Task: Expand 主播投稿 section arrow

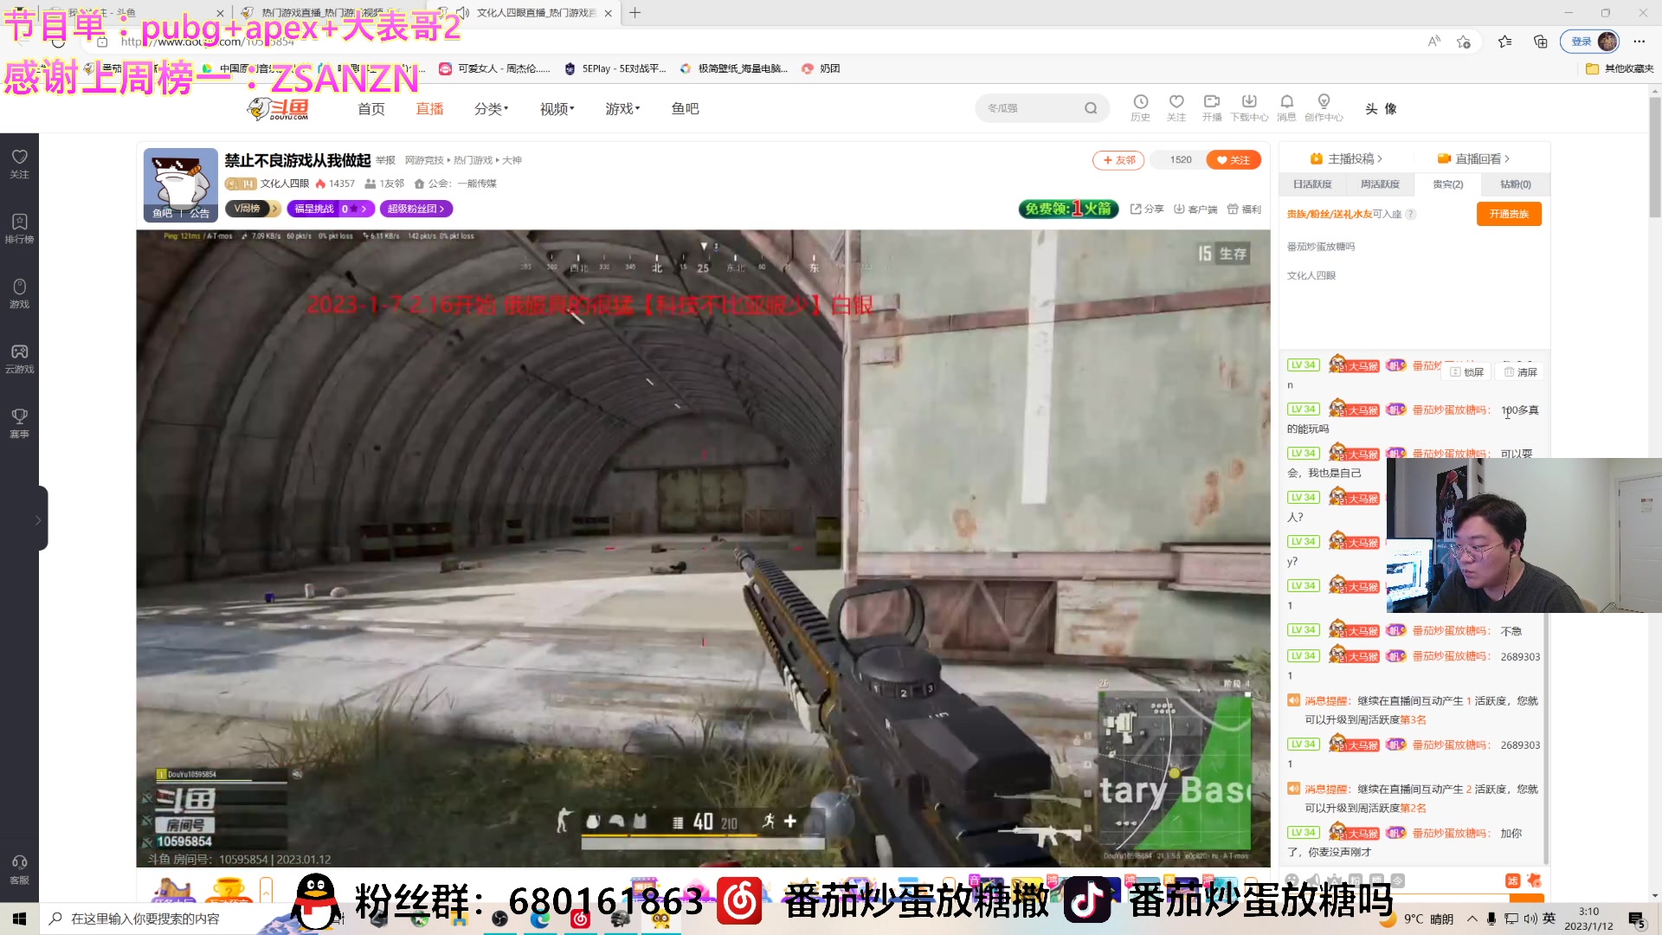Action: (1379, 158)
